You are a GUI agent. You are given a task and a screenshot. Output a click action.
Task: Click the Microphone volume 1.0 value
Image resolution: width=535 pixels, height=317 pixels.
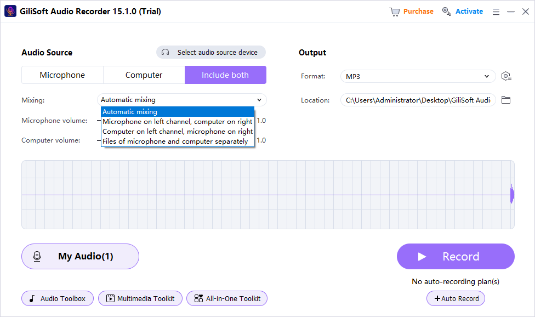(x=261, y=121)
